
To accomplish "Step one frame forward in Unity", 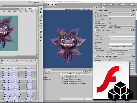I will [x=56, y=5].
